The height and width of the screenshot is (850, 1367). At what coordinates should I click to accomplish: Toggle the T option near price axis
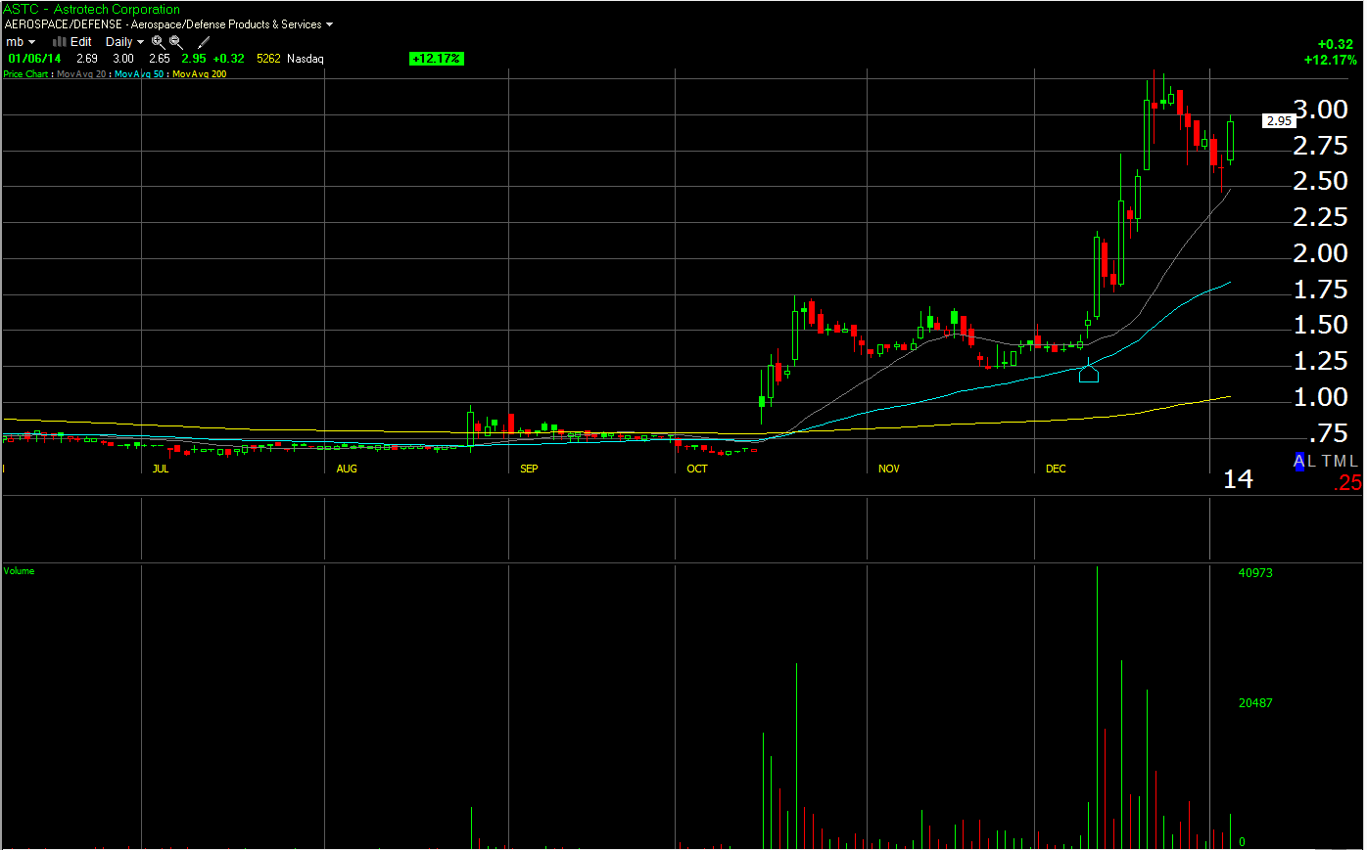coord(1327,461)
